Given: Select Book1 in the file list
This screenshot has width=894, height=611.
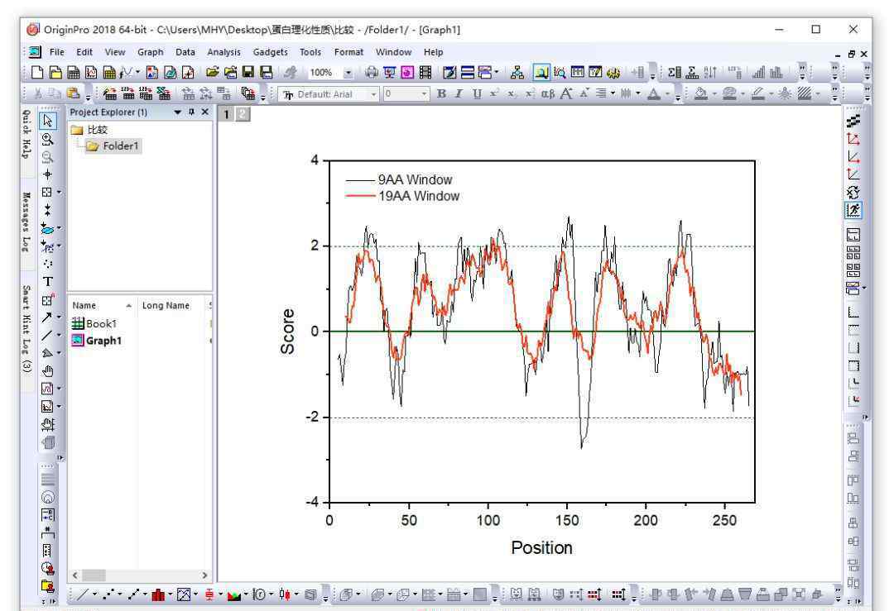Looking at the screenshot, I should [94, 323].
